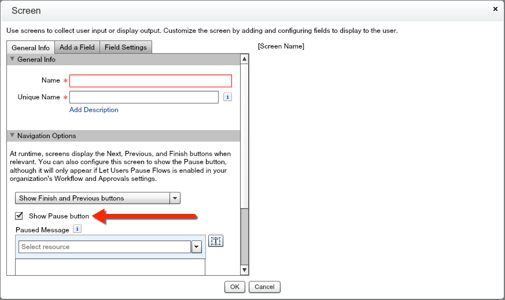
Task: Click the info icon beside Unique Name
Action: [228, 97]
